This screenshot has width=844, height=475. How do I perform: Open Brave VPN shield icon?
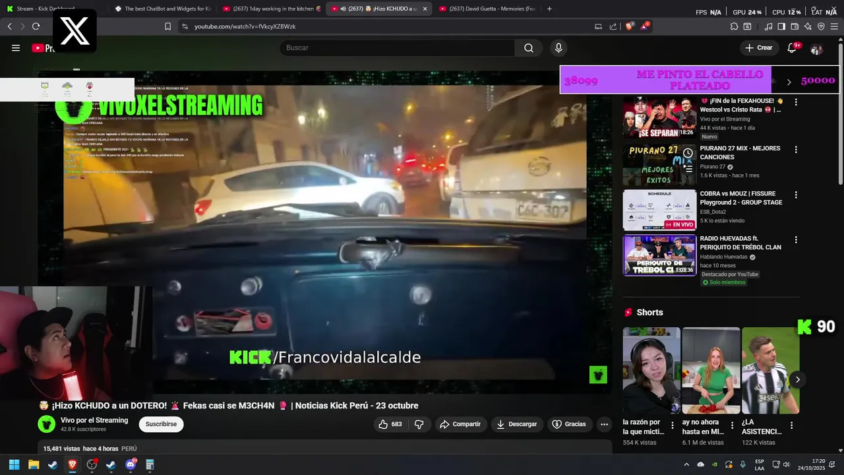click(x=821, y=26)
